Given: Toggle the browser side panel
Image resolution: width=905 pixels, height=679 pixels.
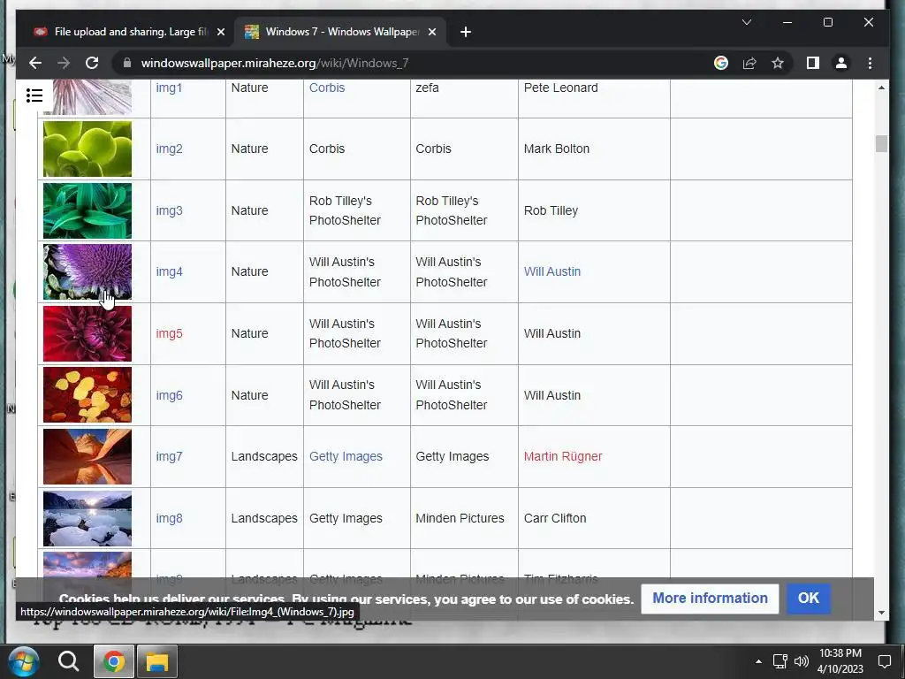Looking at the screenshot, I should pos(813,63).
